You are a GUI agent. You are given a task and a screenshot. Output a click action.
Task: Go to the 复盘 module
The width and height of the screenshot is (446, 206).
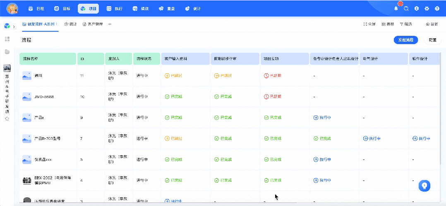tap(167, 9)
